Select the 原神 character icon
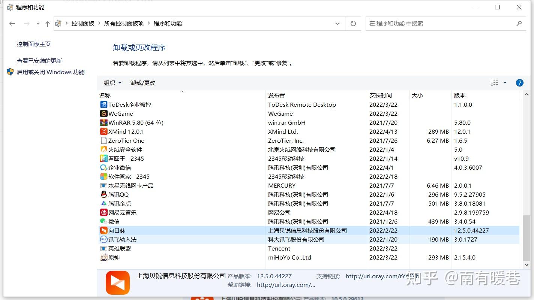This screenshot has height=300, width=534. pos(103,257)
